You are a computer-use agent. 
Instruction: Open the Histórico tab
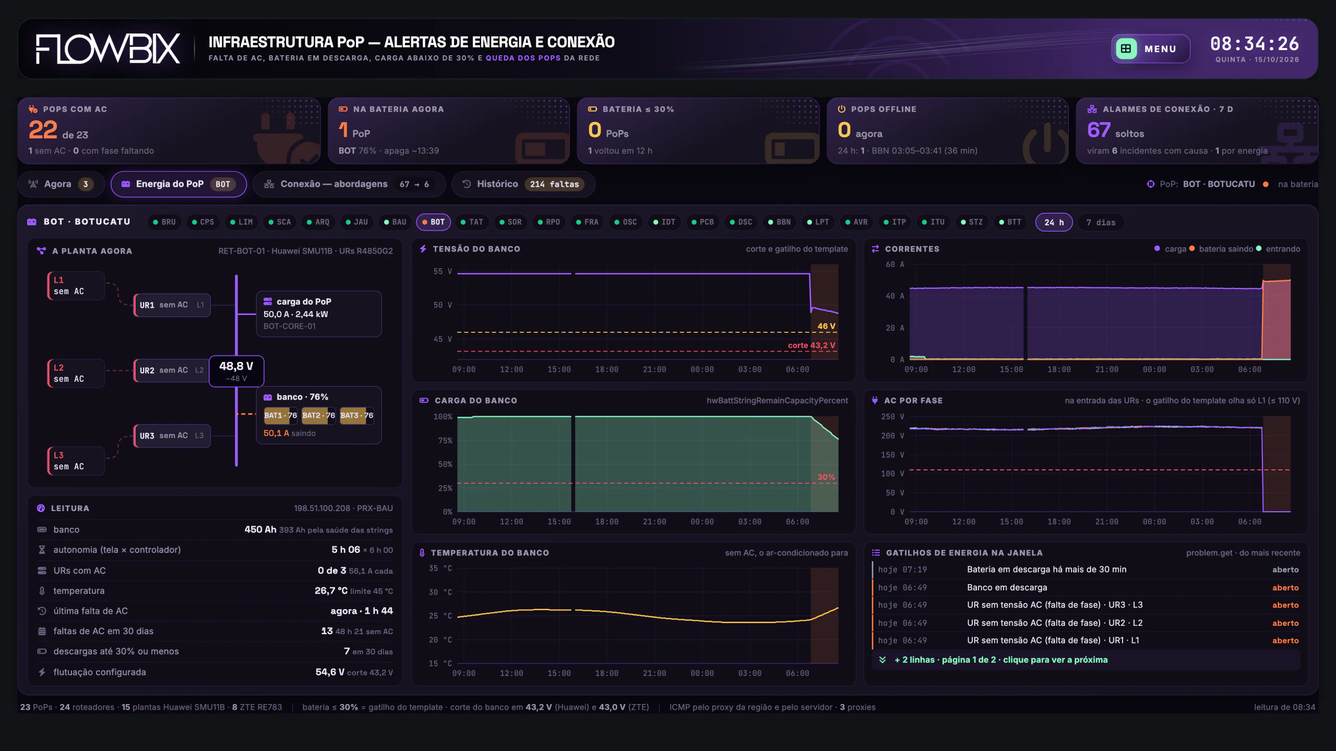tap(523, 184)
